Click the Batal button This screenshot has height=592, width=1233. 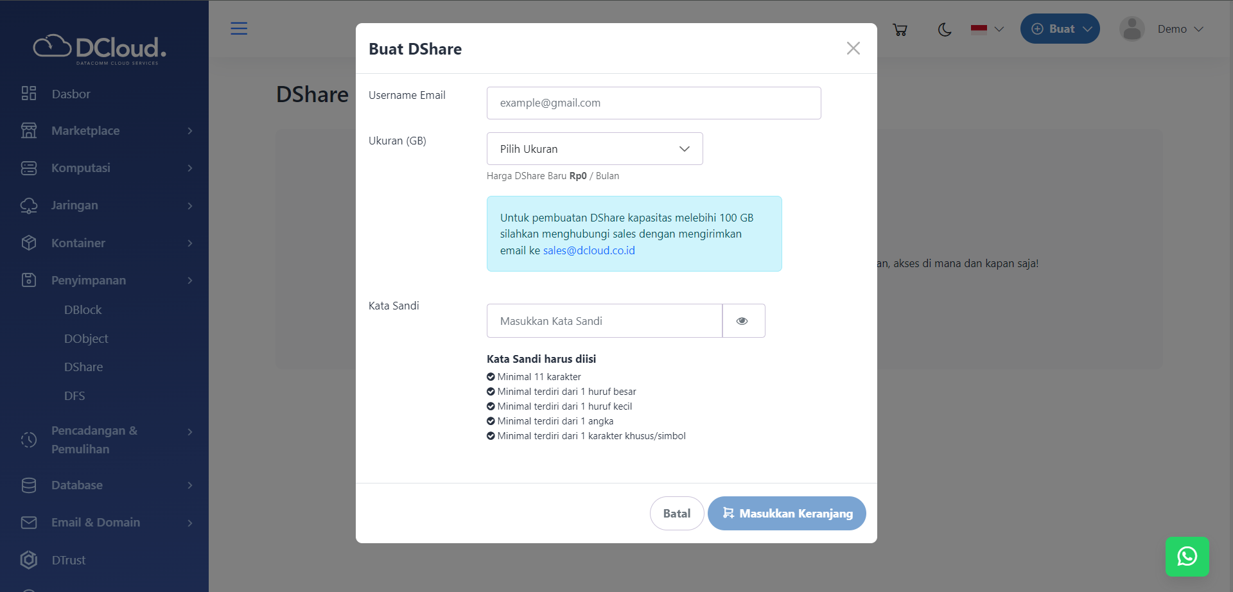point(676,514)
